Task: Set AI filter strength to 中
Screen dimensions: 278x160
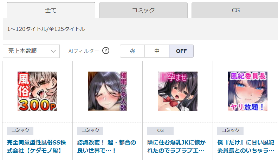Action: point(157,51)
